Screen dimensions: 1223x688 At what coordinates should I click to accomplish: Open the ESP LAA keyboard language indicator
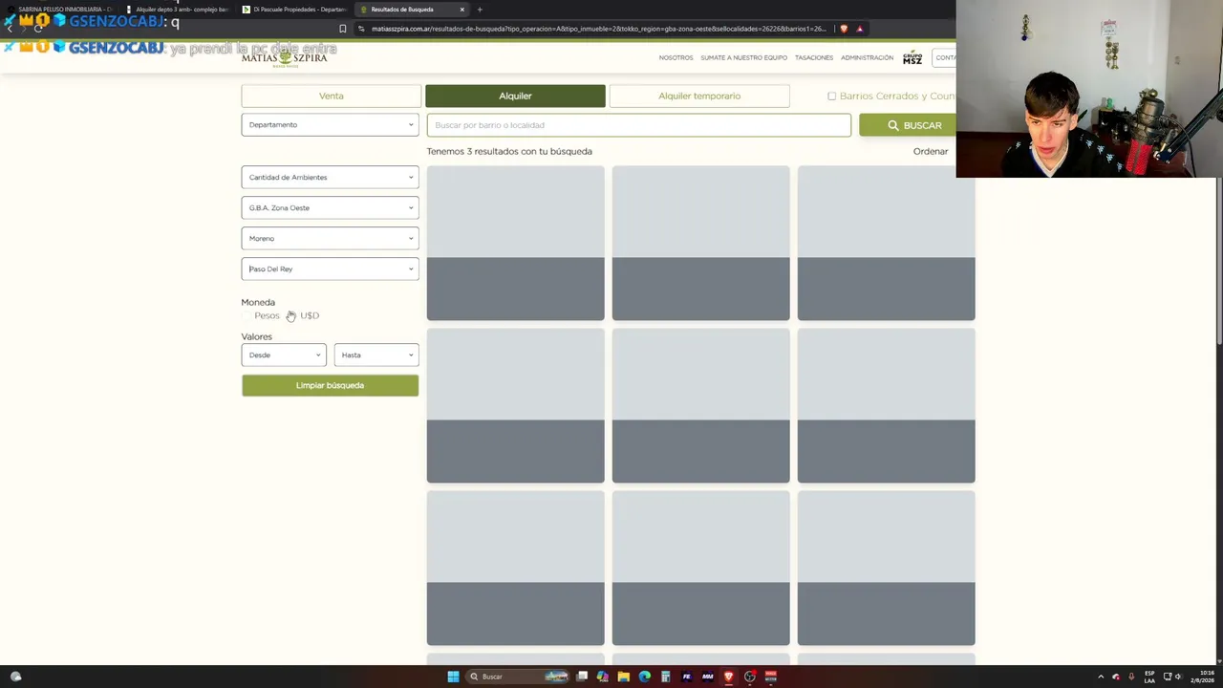[x=1149, y=677]
